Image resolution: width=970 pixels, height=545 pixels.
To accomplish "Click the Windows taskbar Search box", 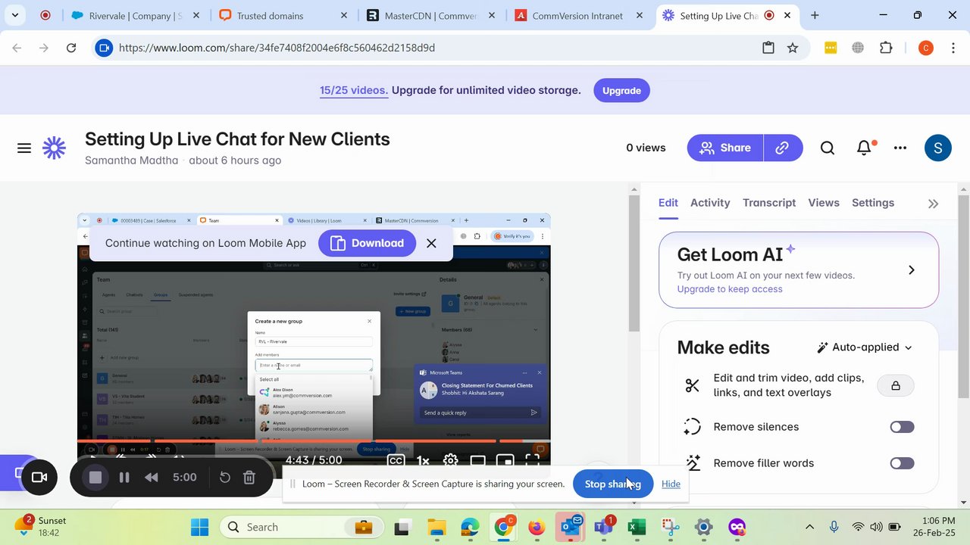I will 301,527.
